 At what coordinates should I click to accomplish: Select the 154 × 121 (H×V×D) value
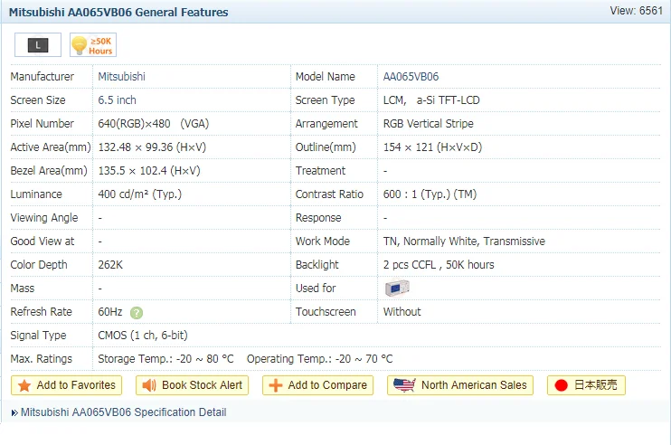[x=432, y=147]
